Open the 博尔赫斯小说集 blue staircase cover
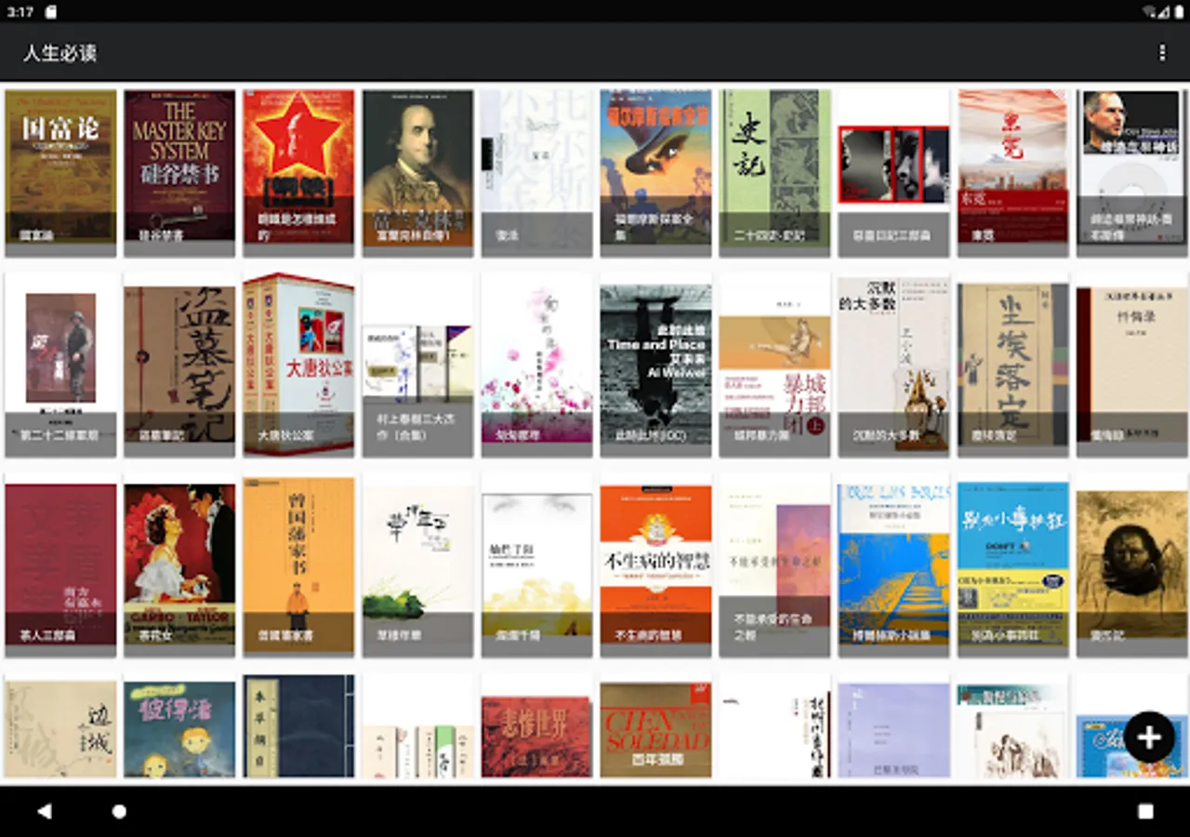The width and height of the screenshot is (1190, 837). point(893,565)
